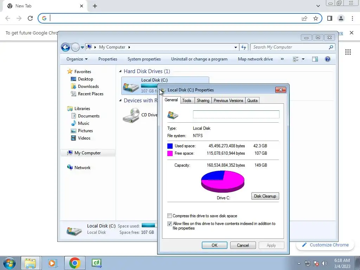Screen dimensions: 360x270
Task: Uncheck Allow files to have contents indexed
Action: coord(169,224)
